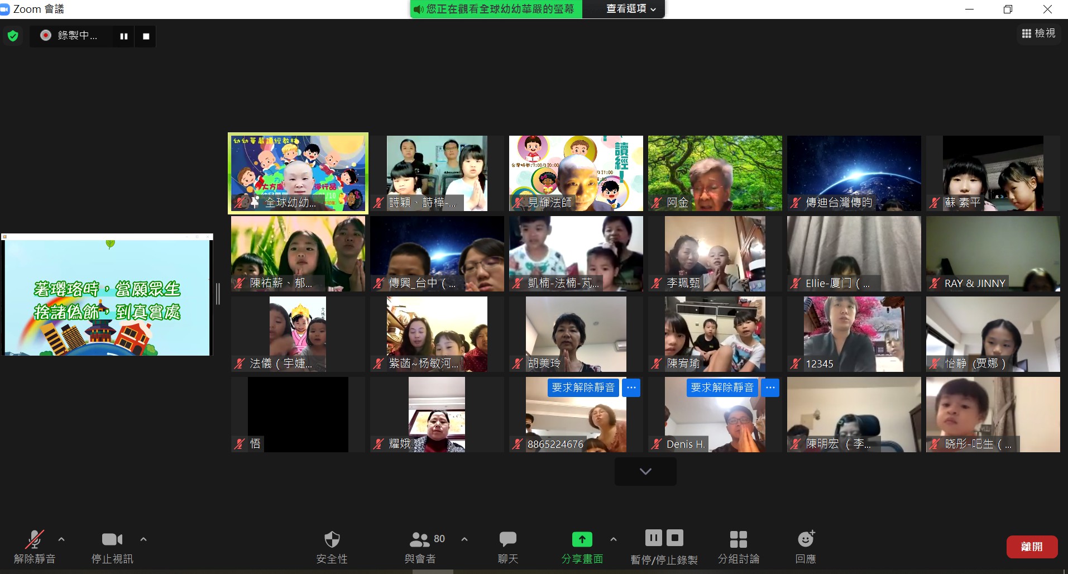
Task: Click the View (檢視) layout button
Action: [x=1038, y=34]
